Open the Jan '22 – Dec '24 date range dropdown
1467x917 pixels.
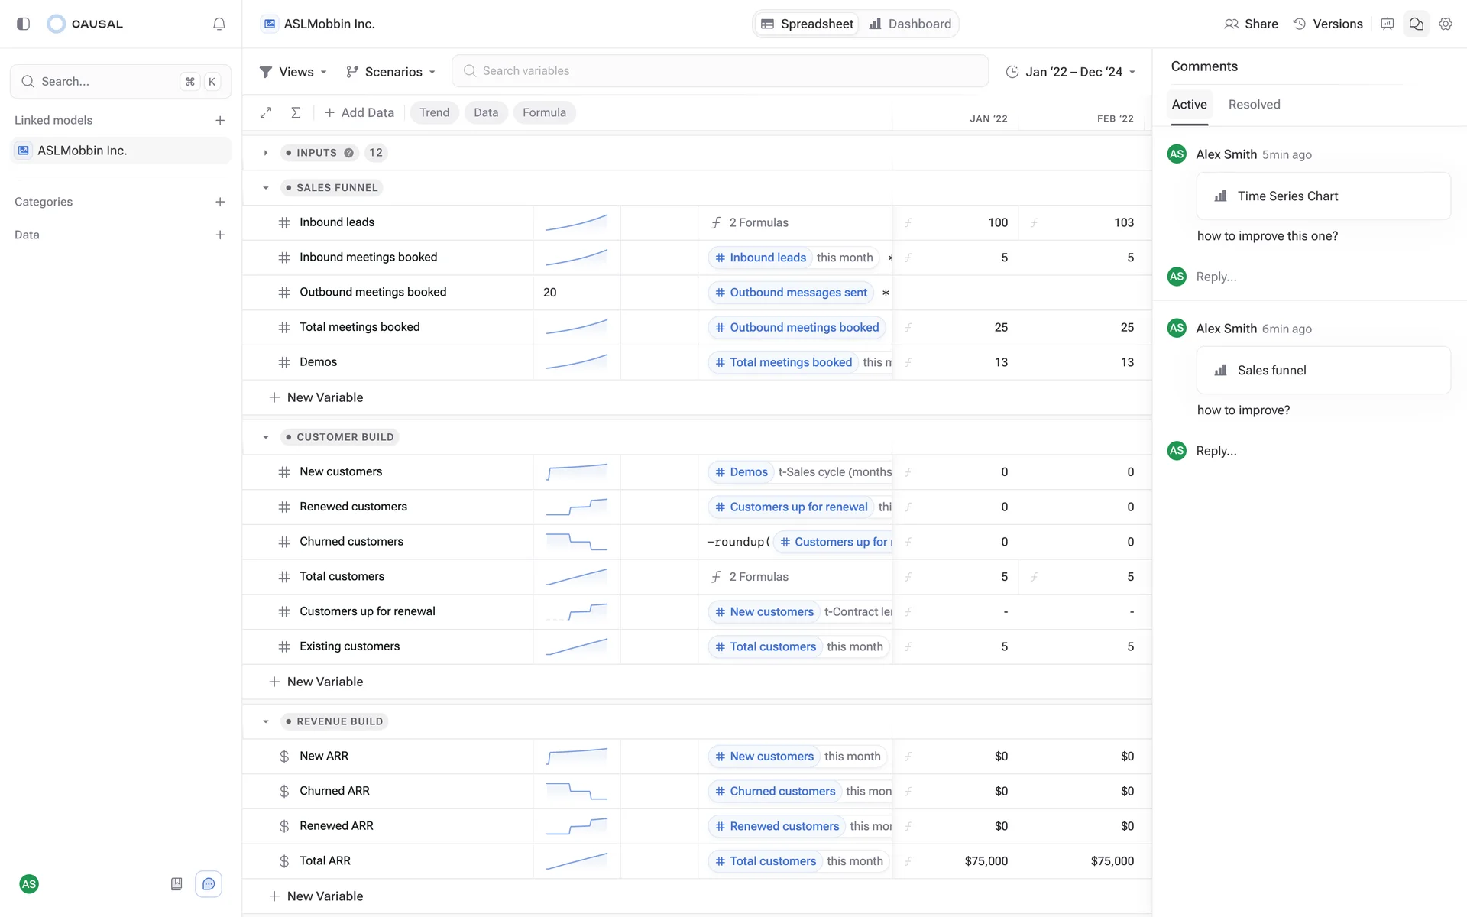click(x=1070, y=72)
